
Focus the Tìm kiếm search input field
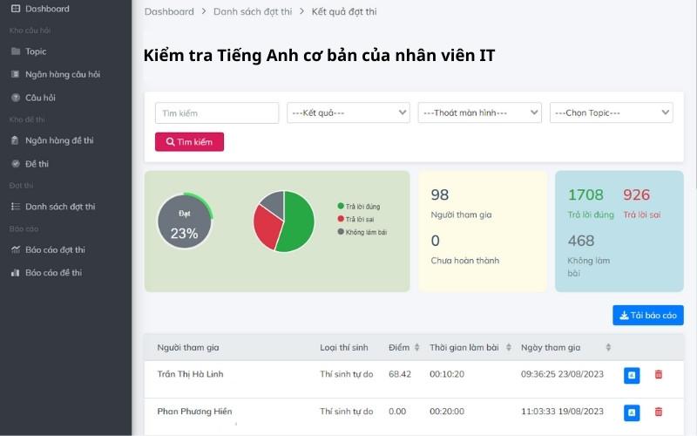point(217,113)
